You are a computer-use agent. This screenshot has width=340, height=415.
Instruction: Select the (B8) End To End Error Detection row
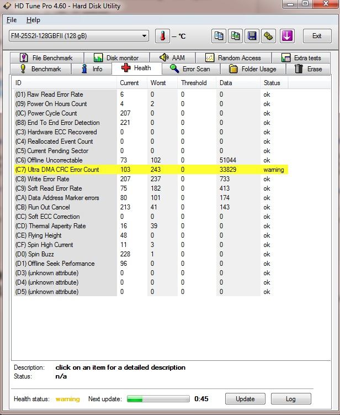[x=151, y=123]
